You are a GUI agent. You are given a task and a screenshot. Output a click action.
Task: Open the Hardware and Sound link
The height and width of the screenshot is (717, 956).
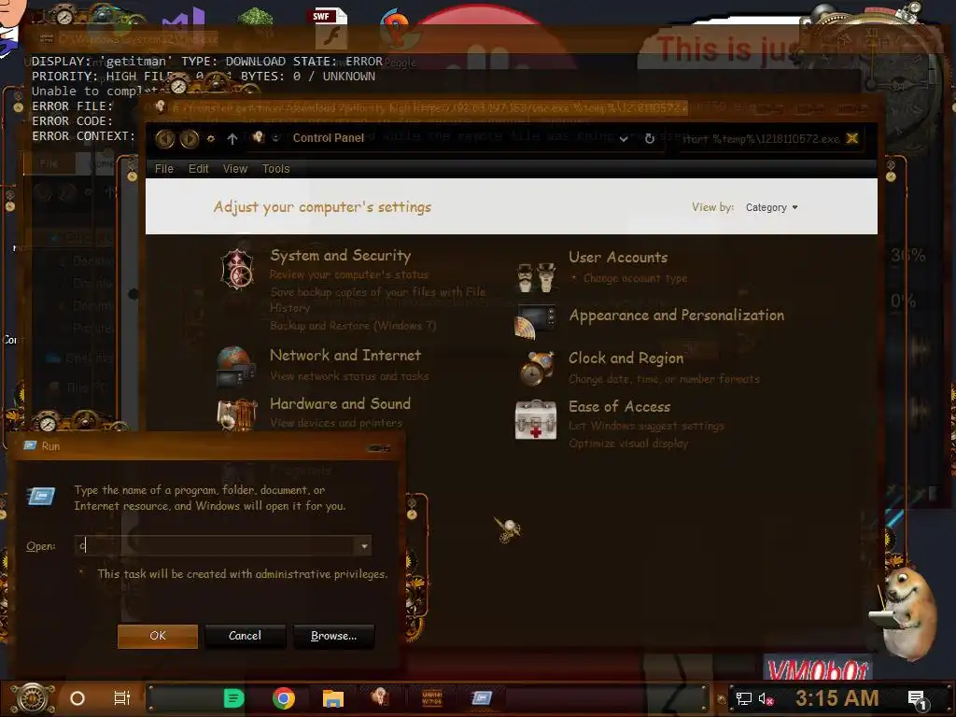pyautogui.click(x=340, y=403)
